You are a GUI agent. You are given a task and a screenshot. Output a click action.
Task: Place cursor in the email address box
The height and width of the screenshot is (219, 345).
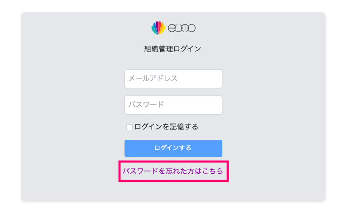click(173, 79)
